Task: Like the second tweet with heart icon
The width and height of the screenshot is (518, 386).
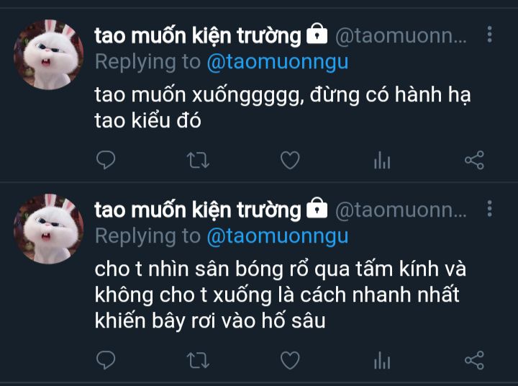Action: [290, 360]
